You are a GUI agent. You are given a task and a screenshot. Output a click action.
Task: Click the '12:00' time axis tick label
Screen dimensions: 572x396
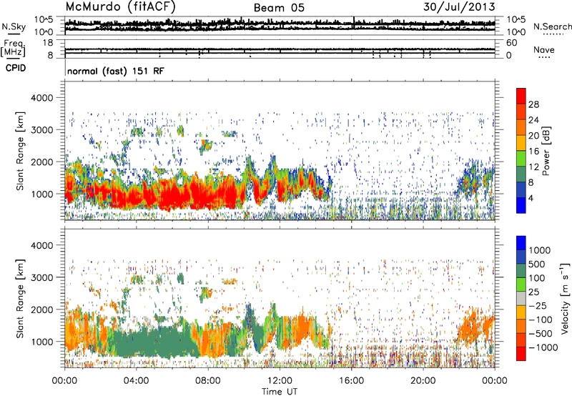tap(280, 381)
